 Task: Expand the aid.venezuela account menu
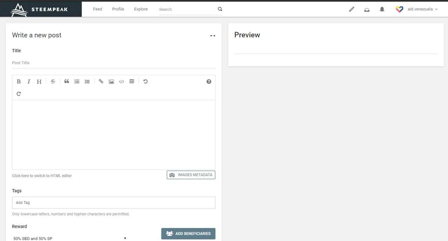click(x=422, y=9)
